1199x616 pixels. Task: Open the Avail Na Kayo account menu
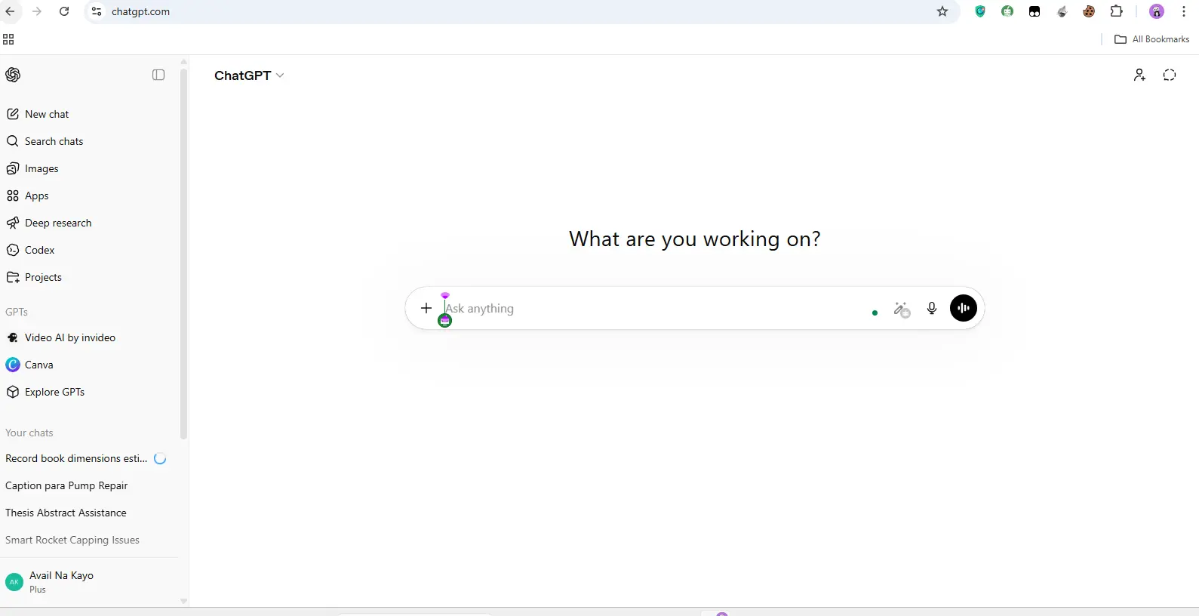coord(89,582)
